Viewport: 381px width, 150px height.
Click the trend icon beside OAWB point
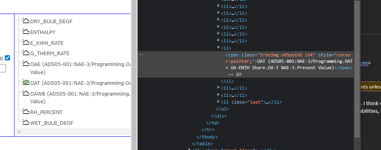click(x=26, y=93)
